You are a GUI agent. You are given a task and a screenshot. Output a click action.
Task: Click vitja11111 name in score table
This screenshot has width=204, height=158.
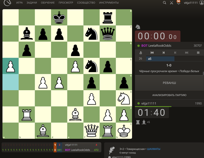tap(71, 145)
